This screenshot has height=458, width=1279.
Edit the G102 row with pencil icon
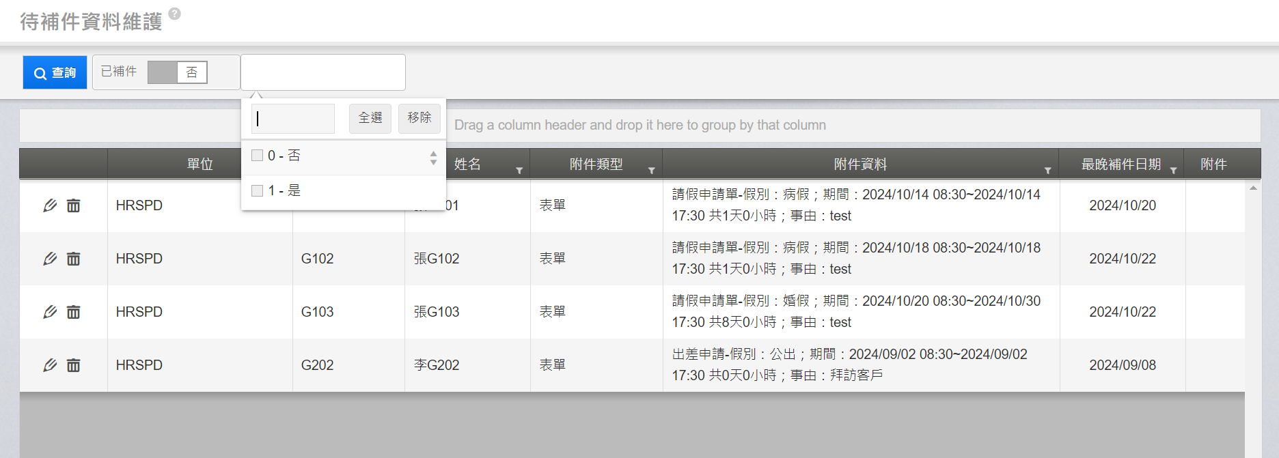tap(50, 259)
